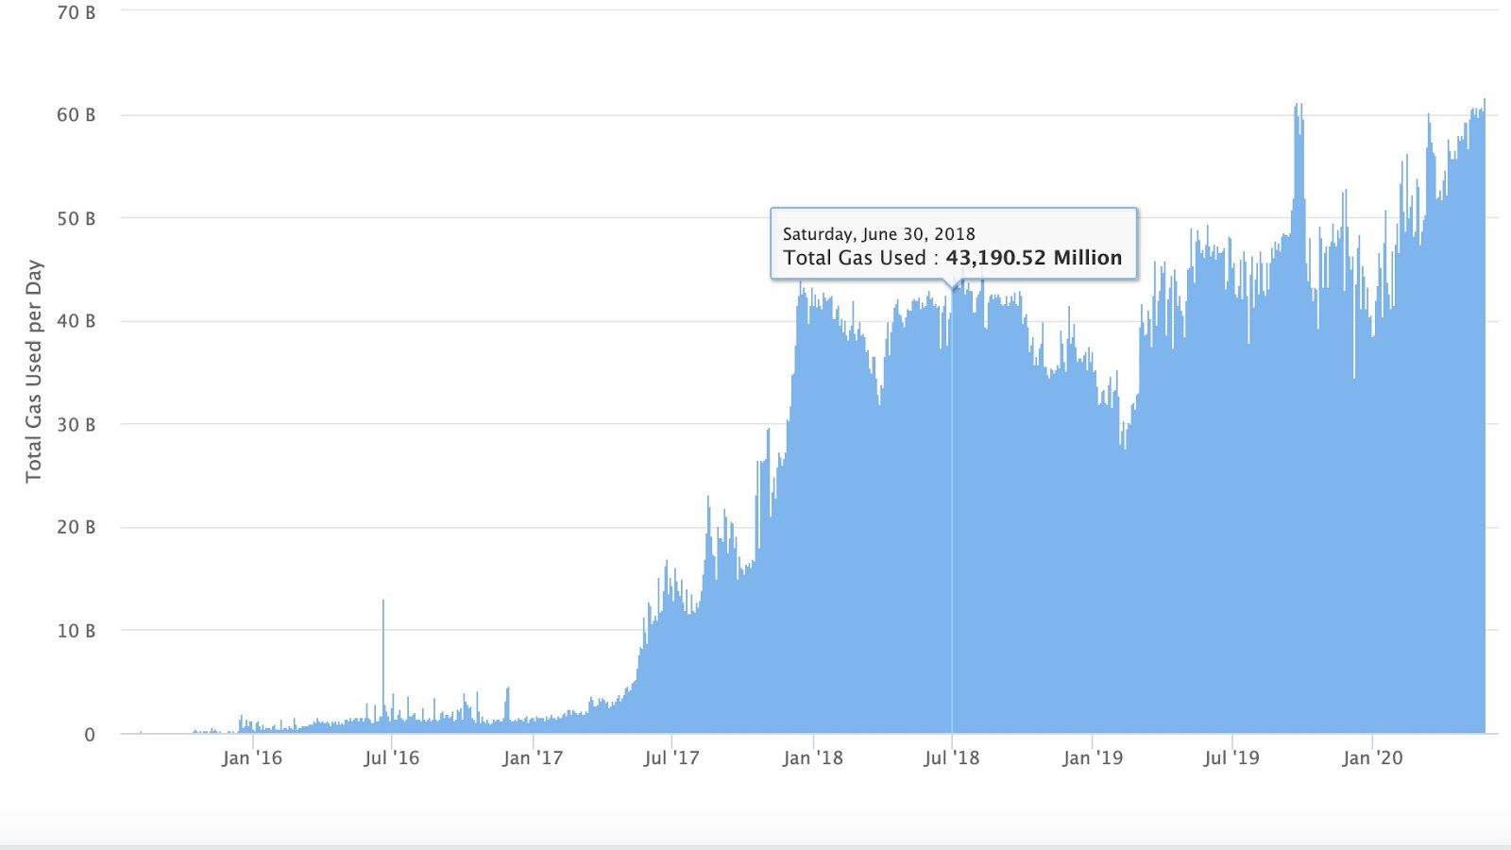Click the Jul '17 x-axis label

click(671, 757)
